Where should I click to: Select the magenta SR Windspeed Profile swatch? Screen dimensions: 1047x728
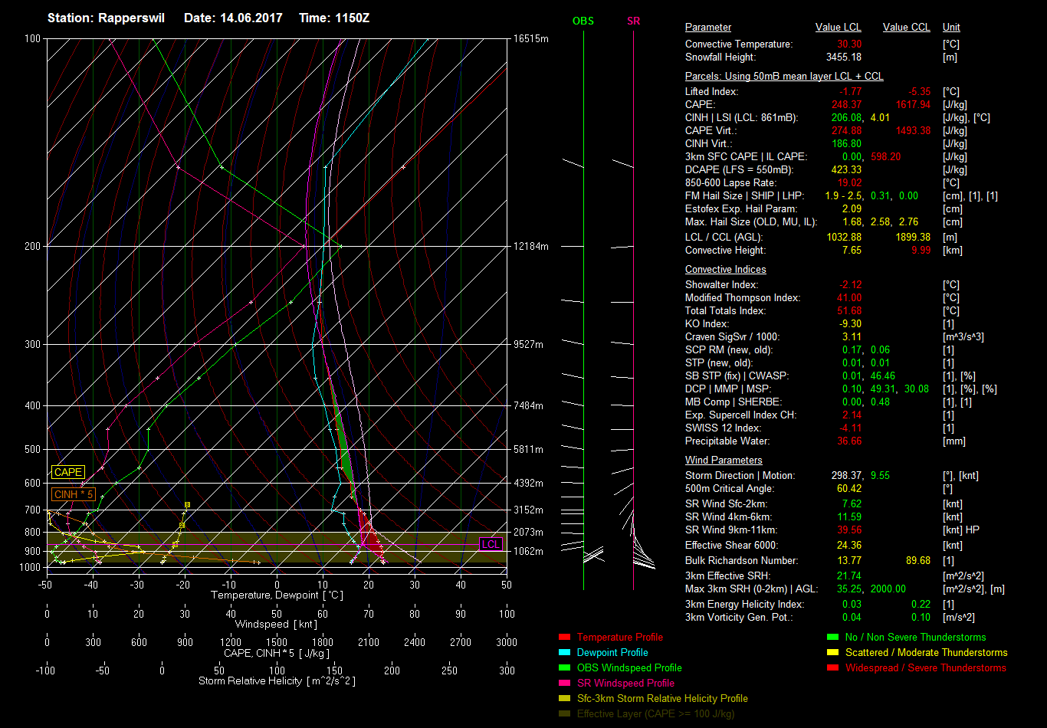coord(564,683)
